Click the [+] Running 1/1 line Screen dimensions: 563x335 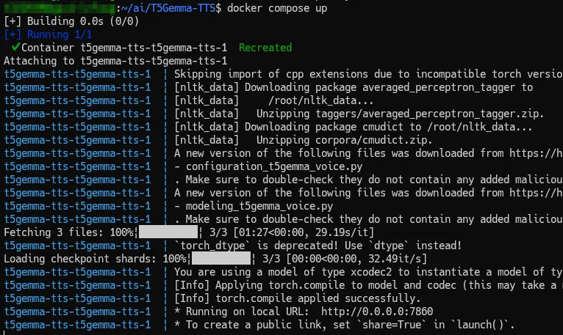[51, 34]
